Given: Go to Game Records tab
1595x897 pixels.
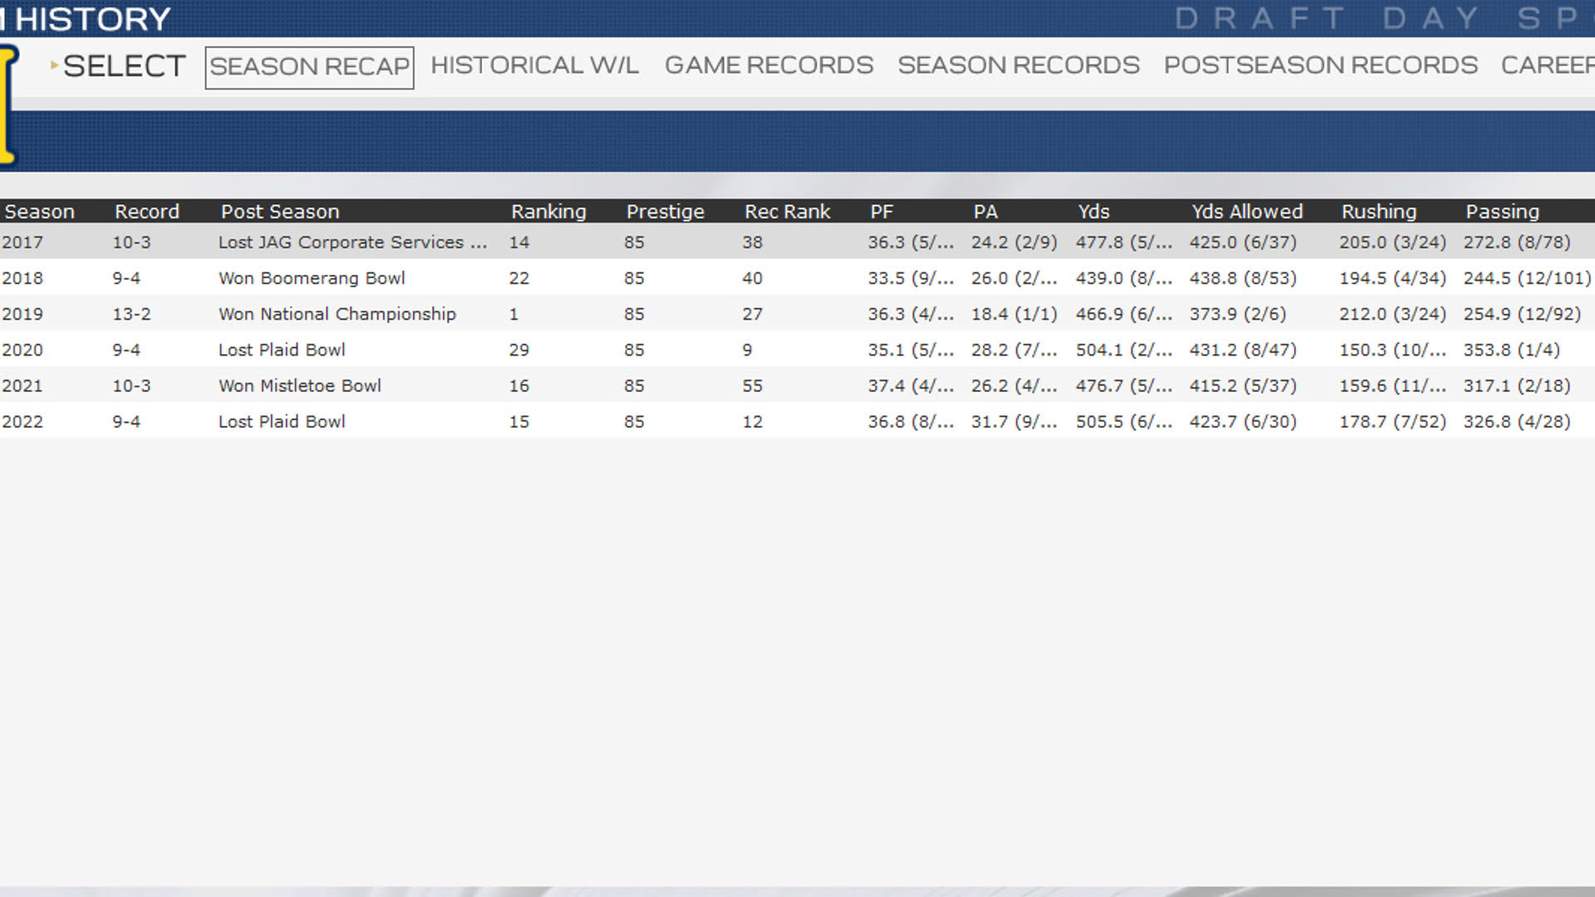Looking at the screenshot, I should pos(768,66).
